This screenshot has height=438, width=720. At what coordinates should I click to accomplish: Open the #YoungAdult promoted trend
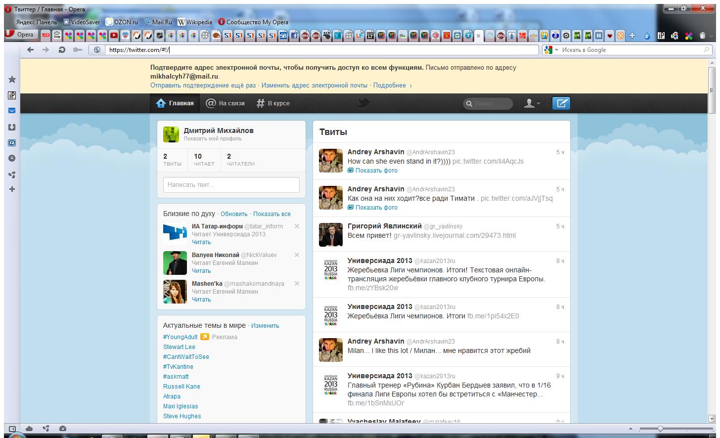coord(180,337)
